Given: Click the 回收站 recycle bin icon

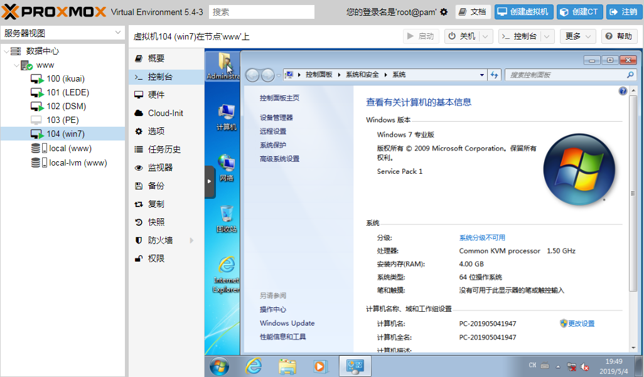Looking at the screenshot, I should tap(227, 219).
